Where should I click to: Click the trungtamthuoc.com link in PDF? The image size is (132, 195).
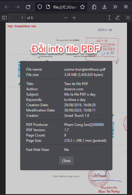(22, 26)
